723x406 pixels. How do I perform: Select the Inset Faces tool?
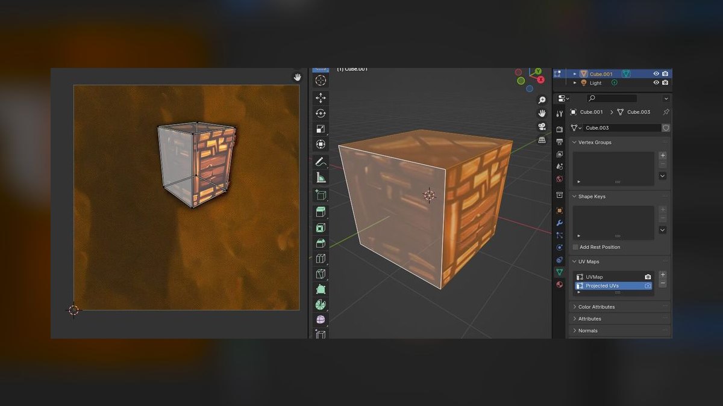[x=321, y=228]
